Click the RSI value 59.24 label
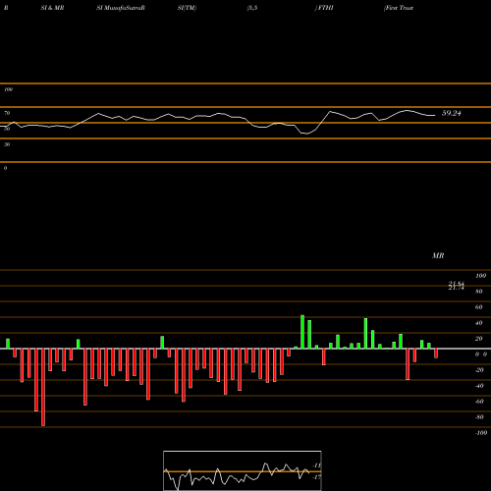 452,113
